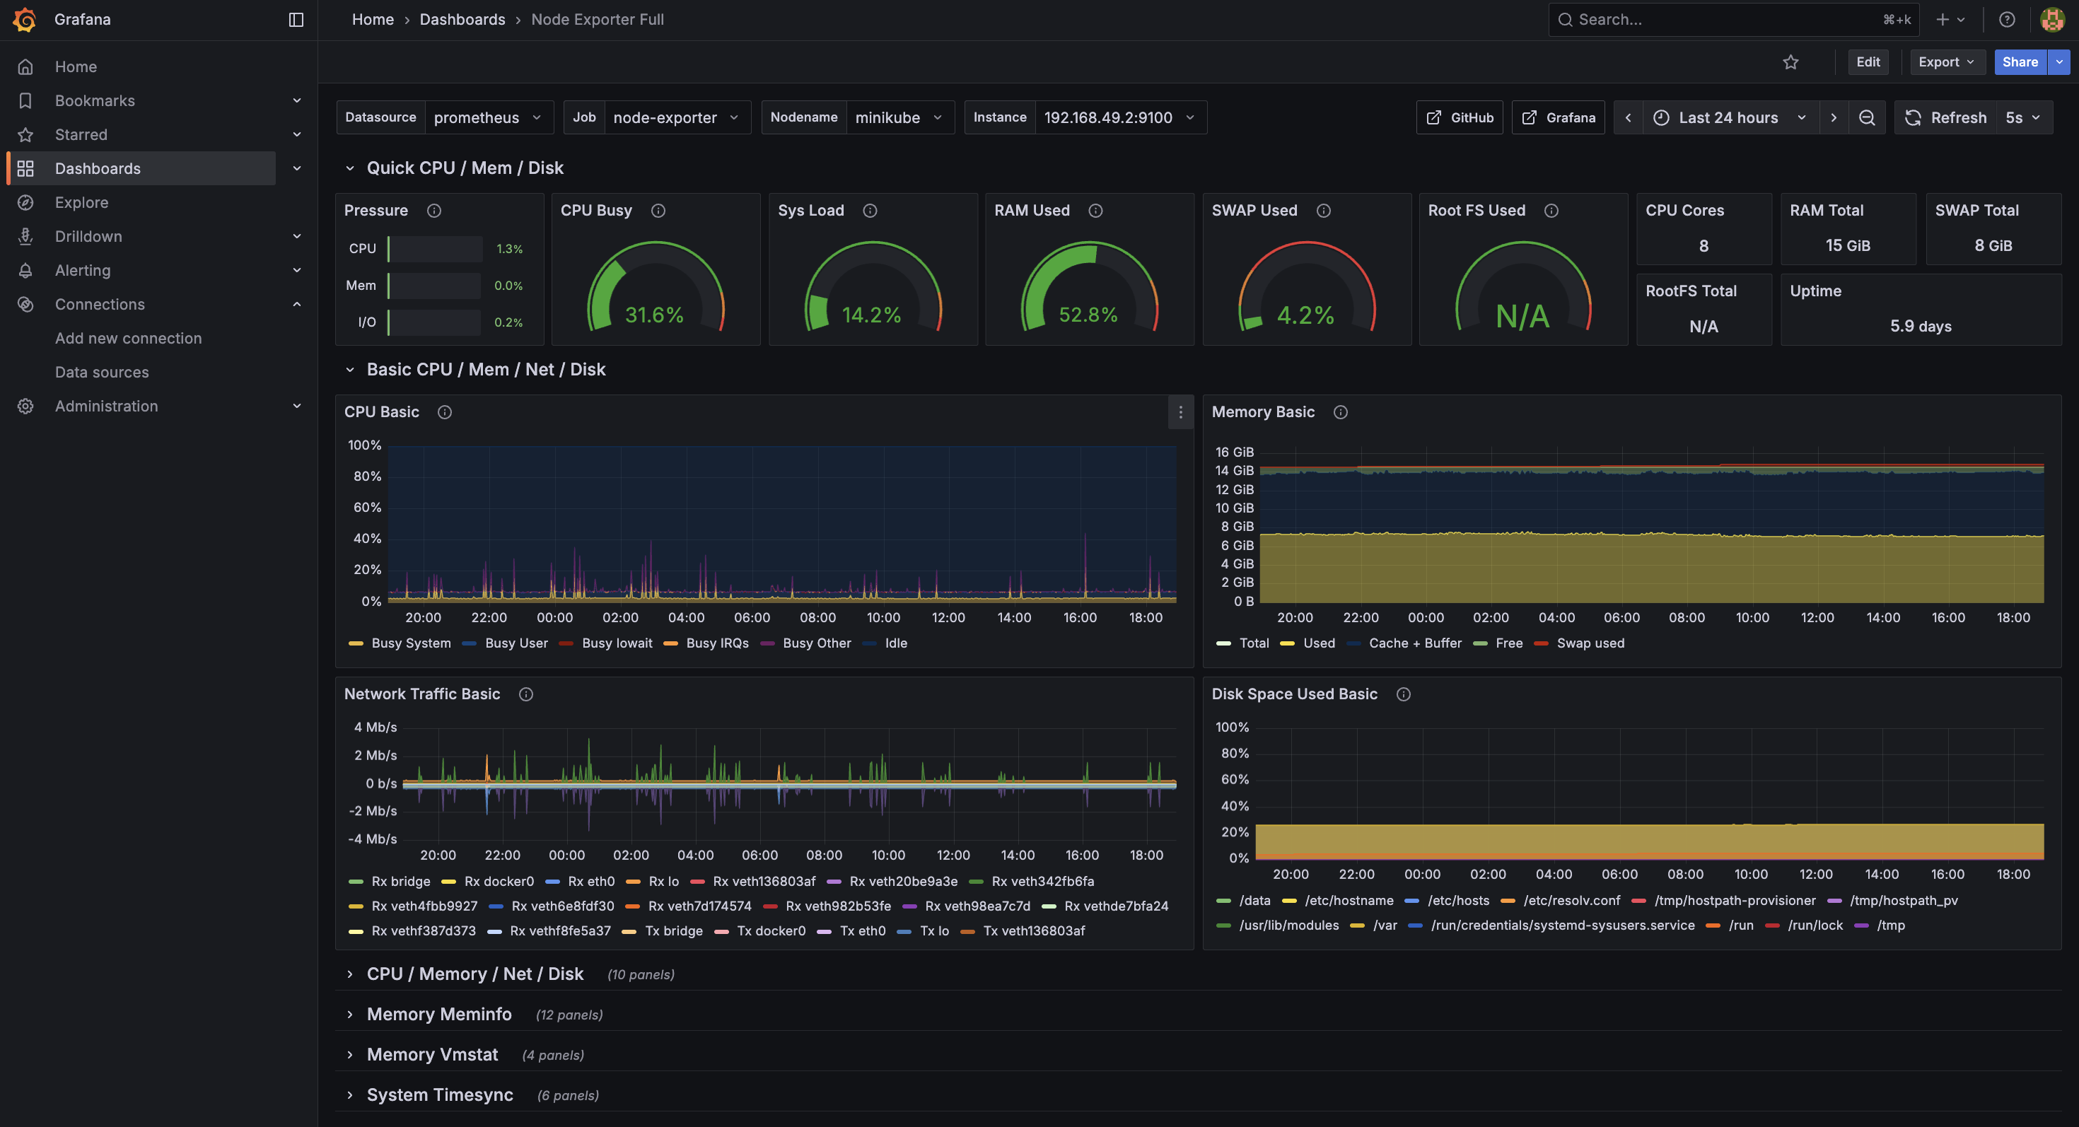Open the Last 24 hours time picker

pos(1729,118)
